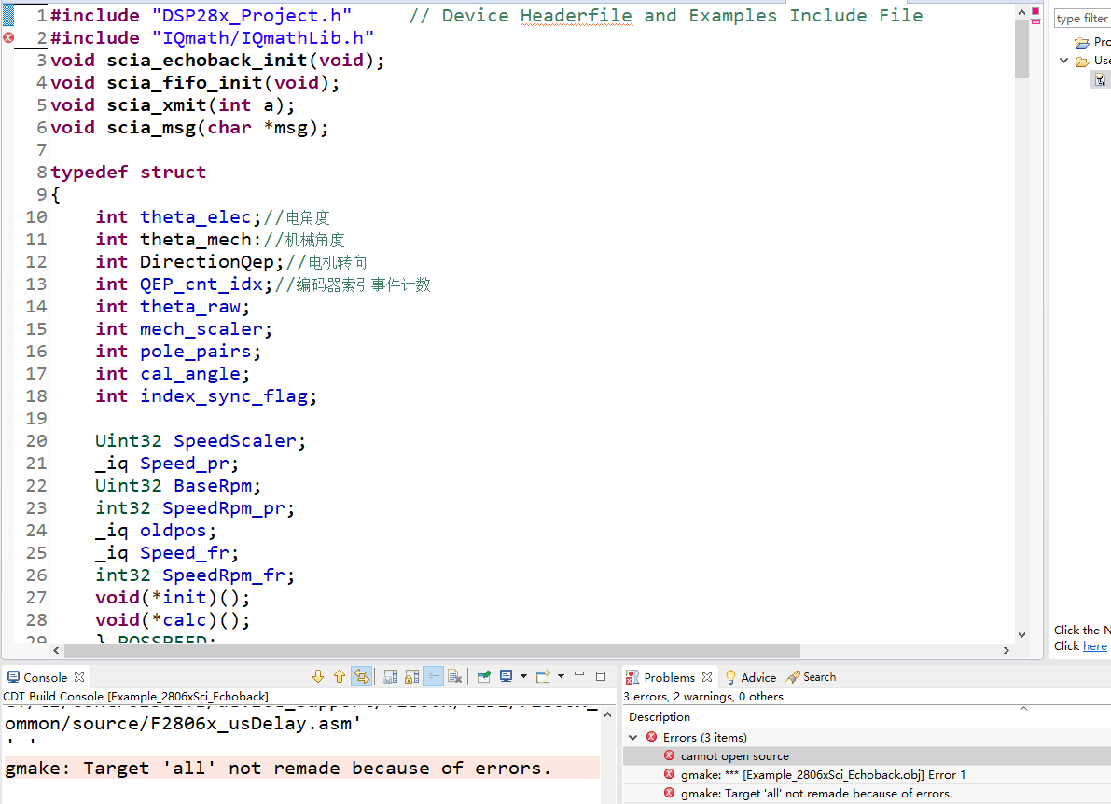Click CDT Build Console title label
Viewport: 1111px width, 804px height.
tap(135, 697)
